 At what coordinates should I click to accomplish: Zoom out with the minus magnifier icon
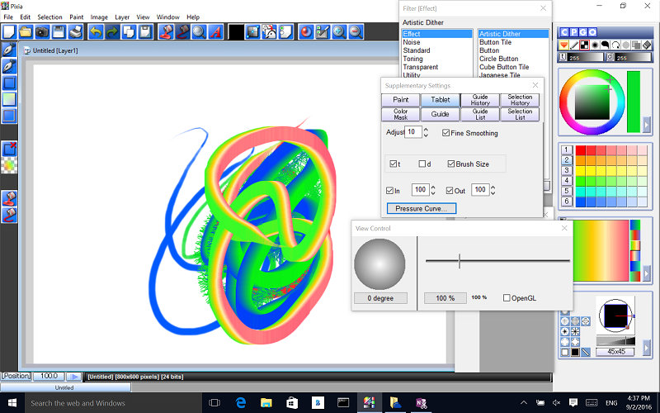356,32
